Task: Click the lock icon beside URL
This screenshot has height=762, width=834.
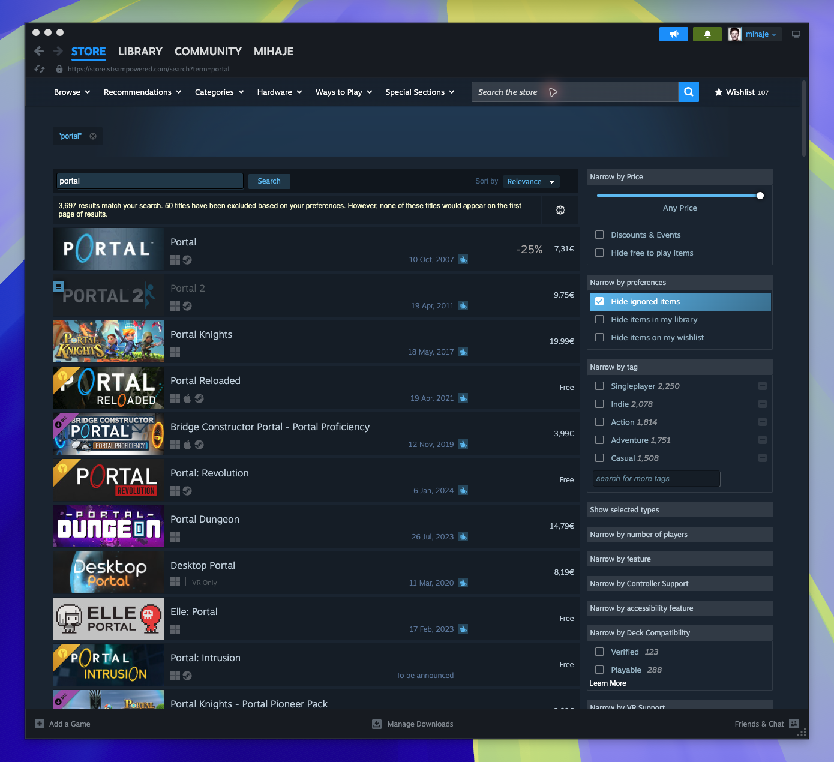Action: click(59, 69)
